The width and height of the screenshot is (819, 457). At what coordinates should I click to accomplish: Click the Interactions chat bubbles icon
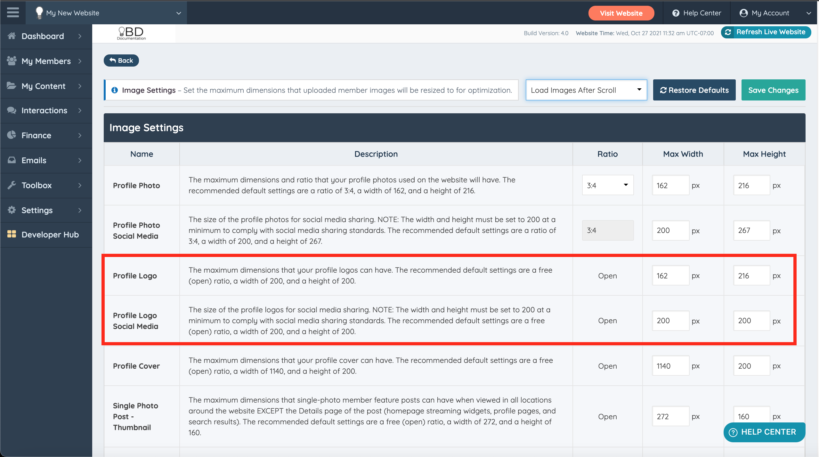click(12, 110)
